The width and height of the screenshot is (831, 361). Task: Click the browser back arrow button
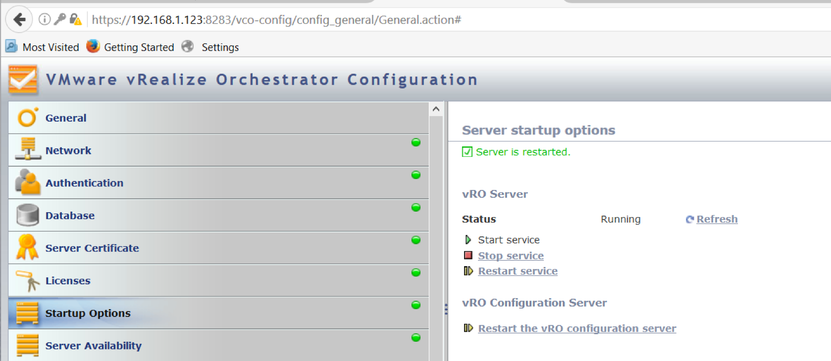point(19,20)
